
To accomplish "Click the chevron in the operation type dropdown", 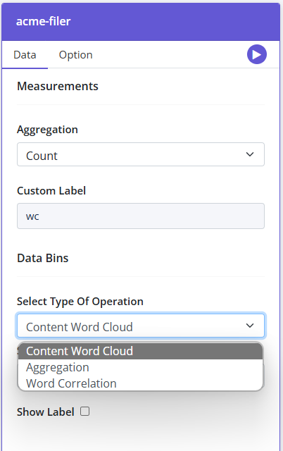I will coord(250,326).
